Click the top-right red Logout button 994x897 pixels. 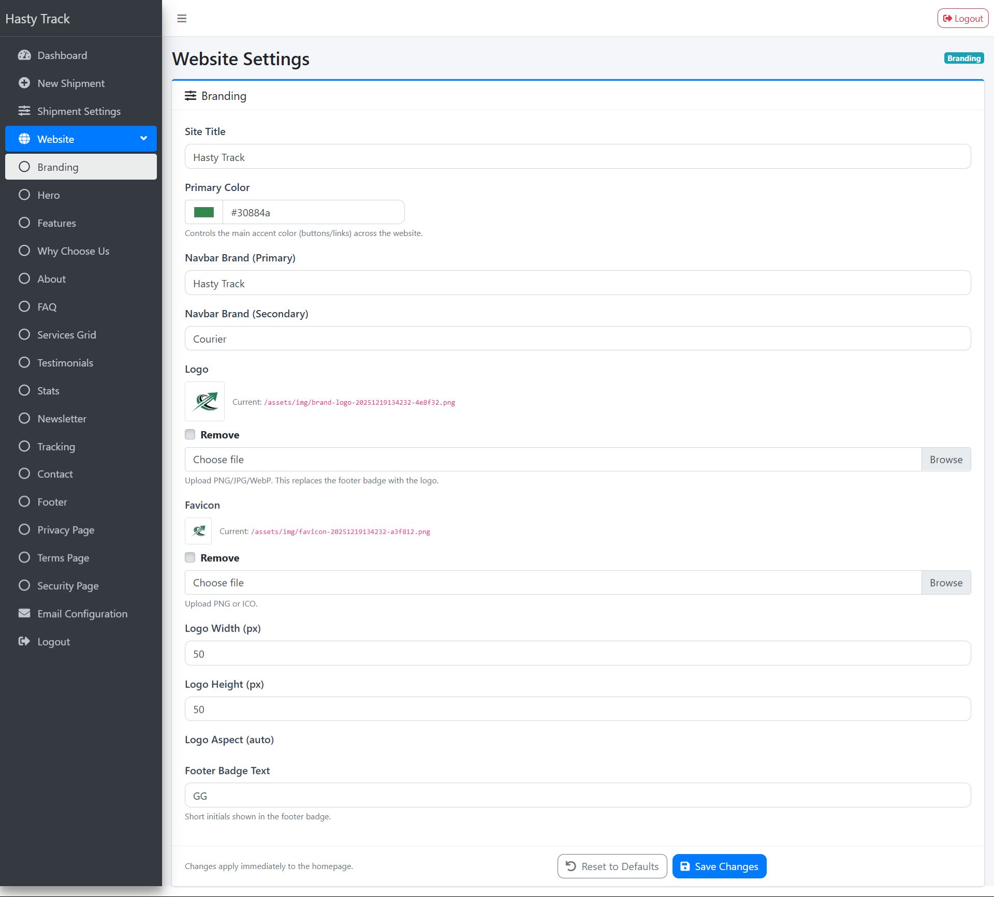click(962, 19)
